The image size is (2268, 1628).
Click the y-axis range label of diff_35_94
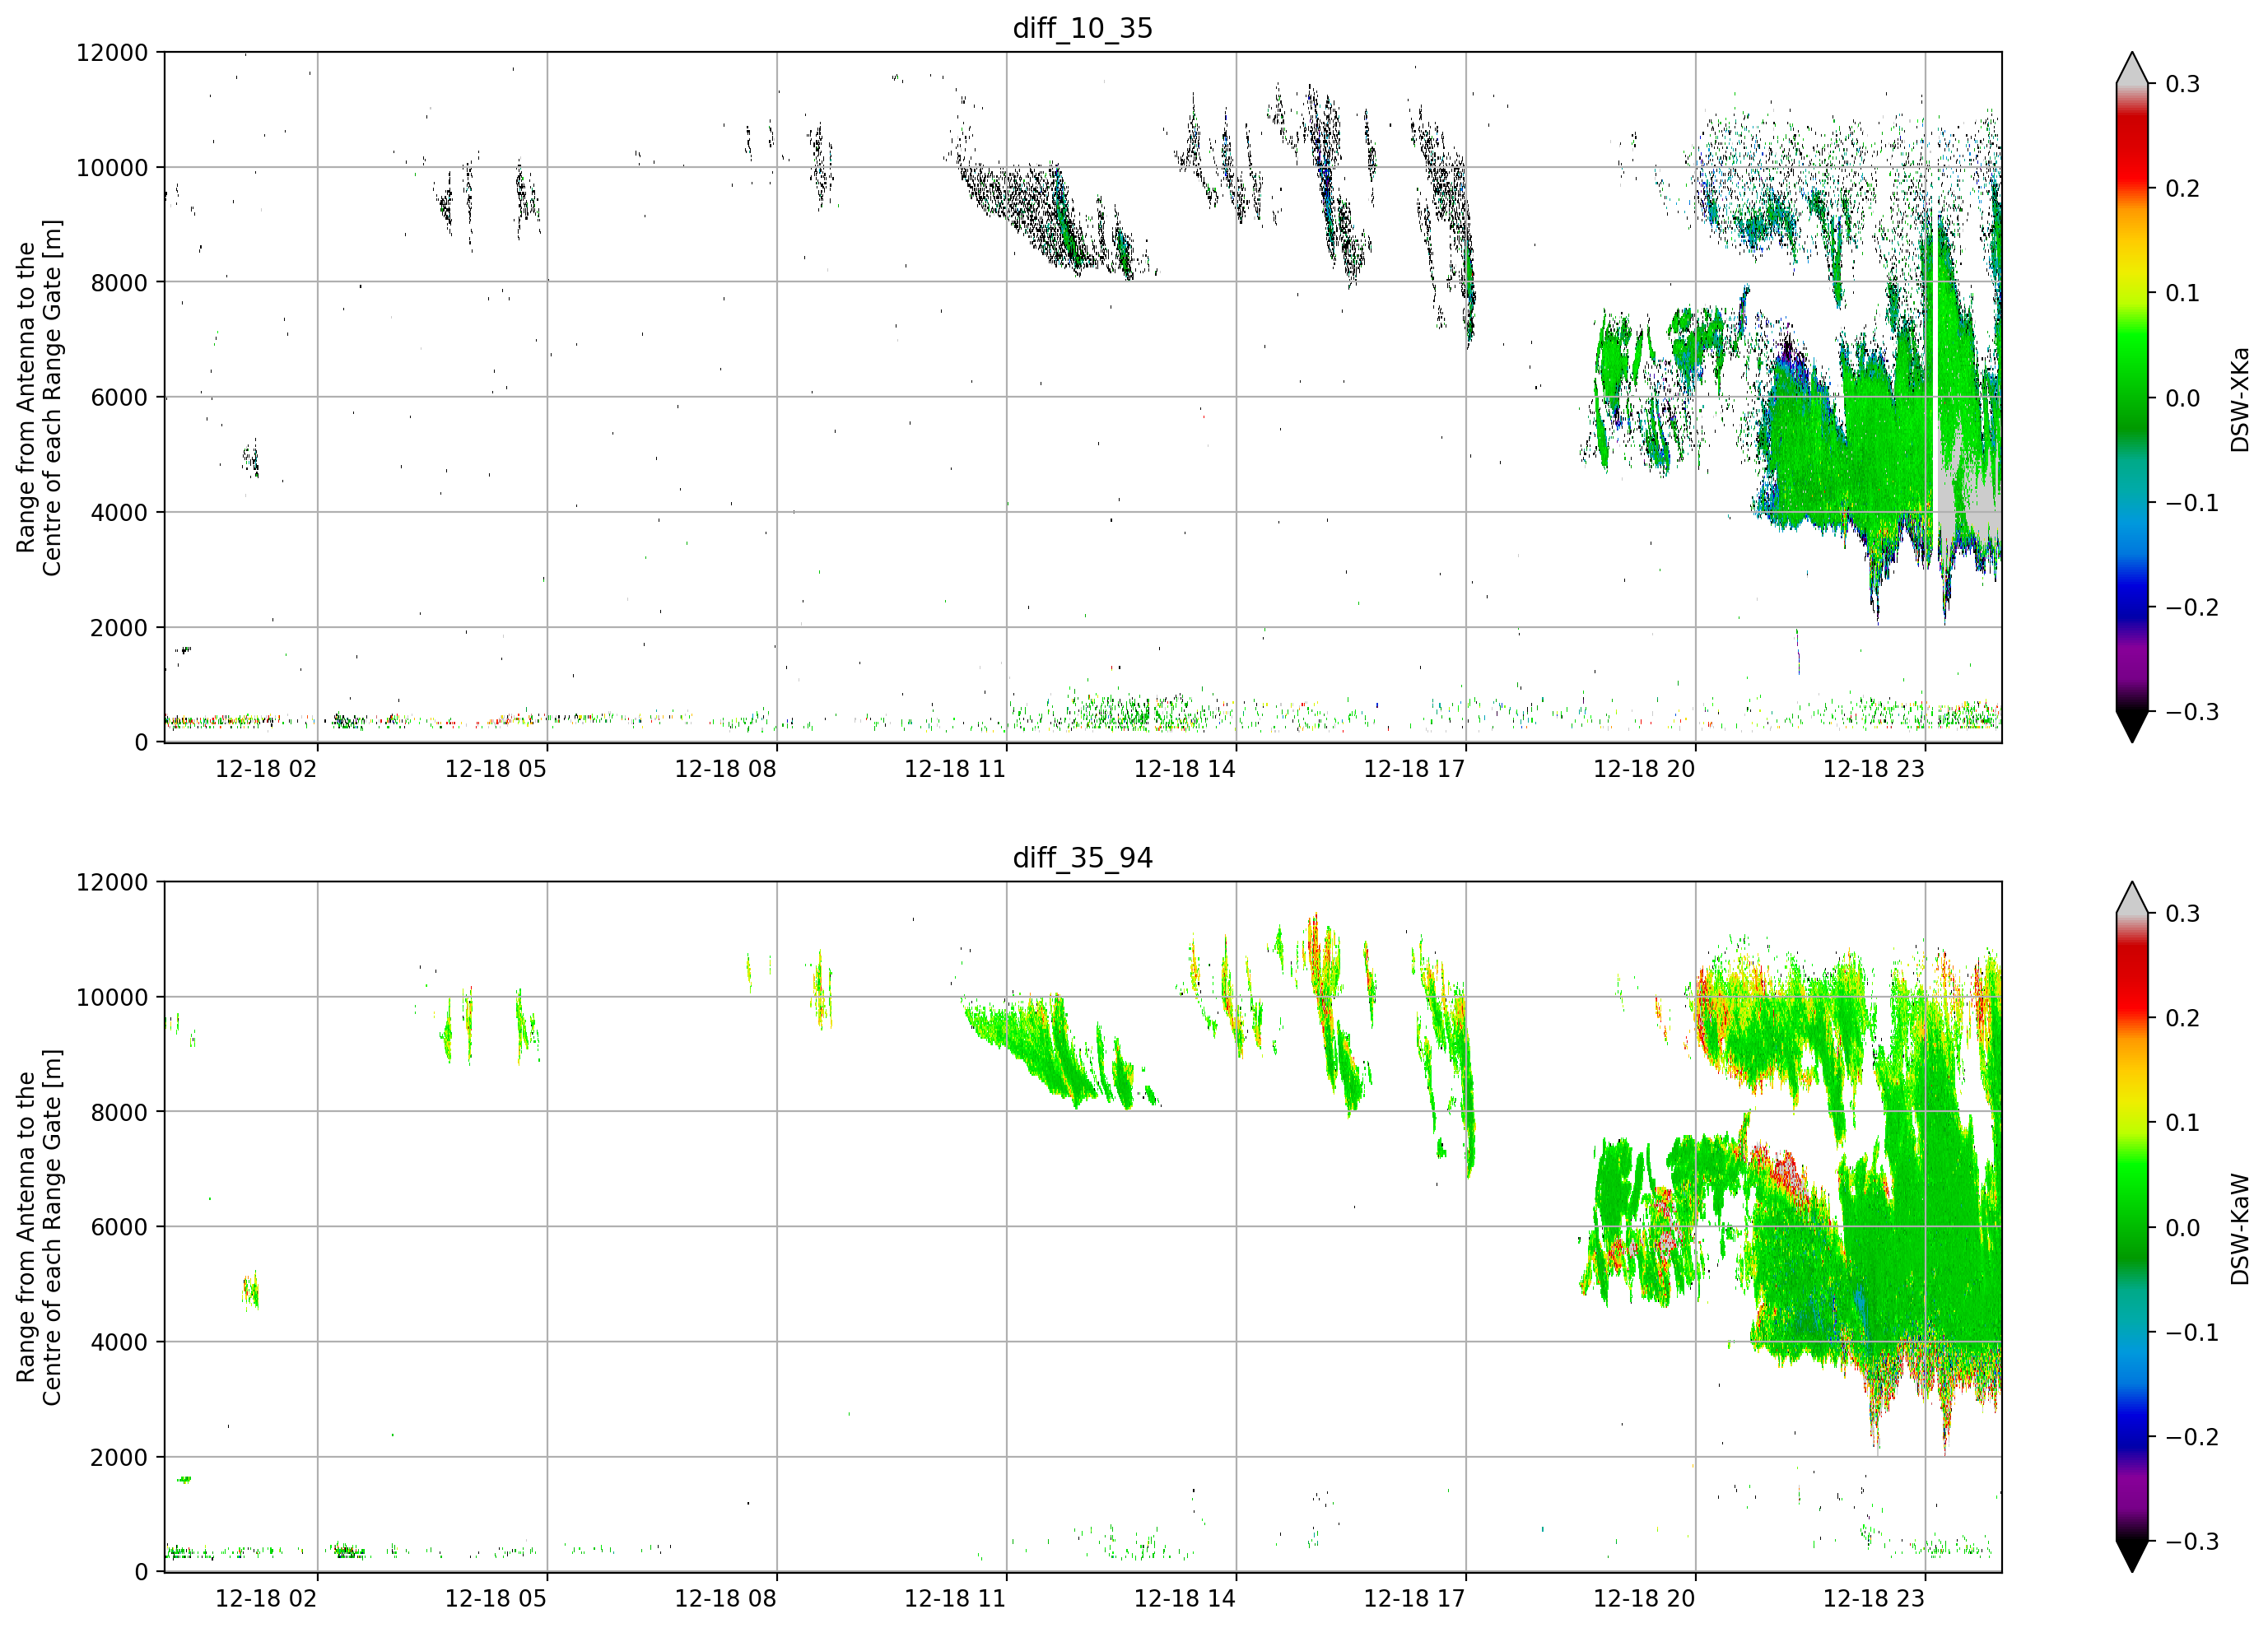pos(39,1227)
